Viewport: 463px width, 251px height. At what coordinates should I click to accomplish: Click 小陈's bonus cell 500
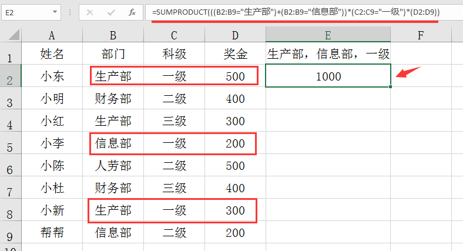point(236,165)
